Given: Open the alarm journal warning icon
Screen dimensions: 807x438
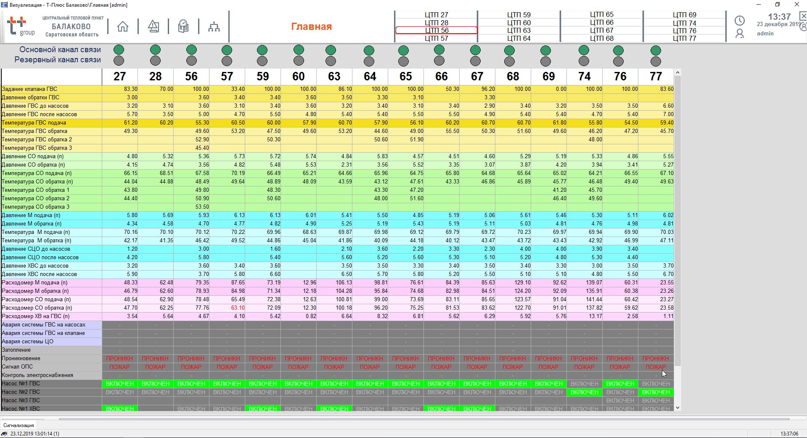Looking at the screenshot, I should (153, 27).
